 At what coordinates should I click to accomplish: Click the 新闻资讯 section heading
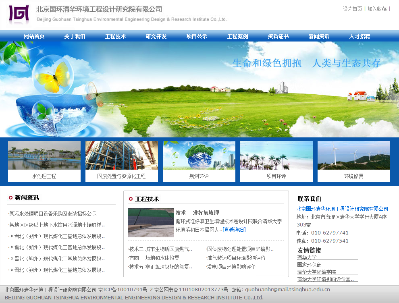coord(27,197)
